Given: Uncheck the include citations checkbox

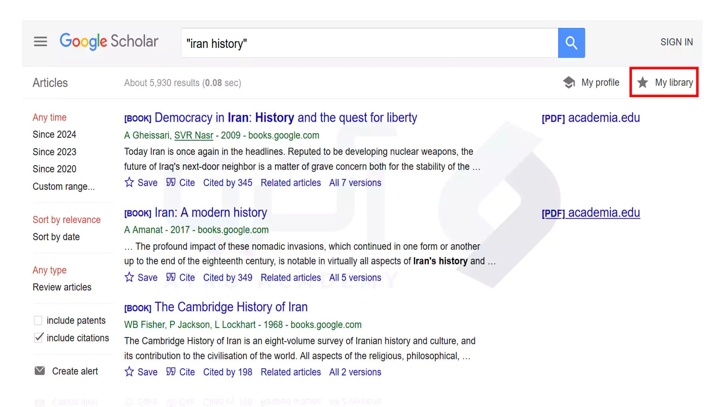Looking at the screenshot, I should (x=38, y=338).
